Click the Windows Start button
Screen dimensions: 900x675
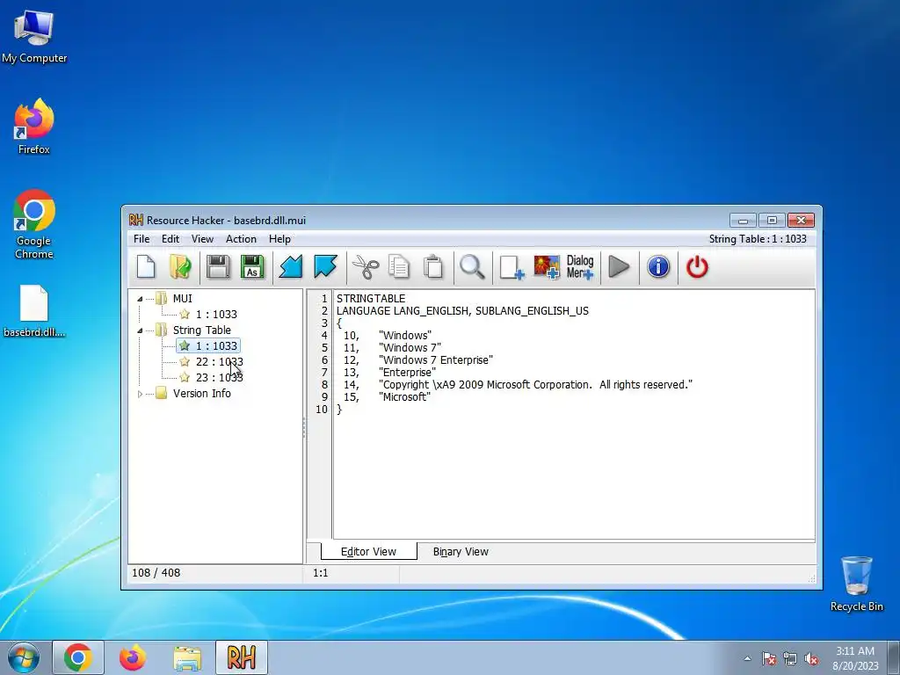(24, 657)
